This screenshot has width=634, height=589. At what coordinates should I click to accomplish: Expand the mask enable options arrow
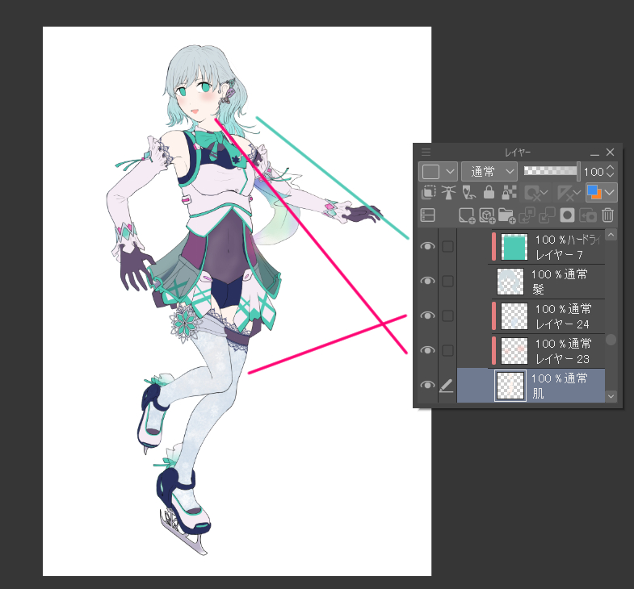click(x=544, y=193)
